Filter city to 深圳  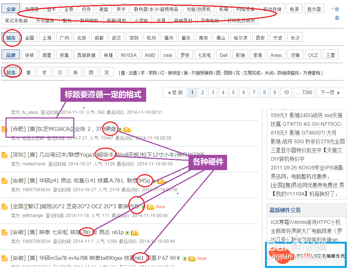click(134, 38)
